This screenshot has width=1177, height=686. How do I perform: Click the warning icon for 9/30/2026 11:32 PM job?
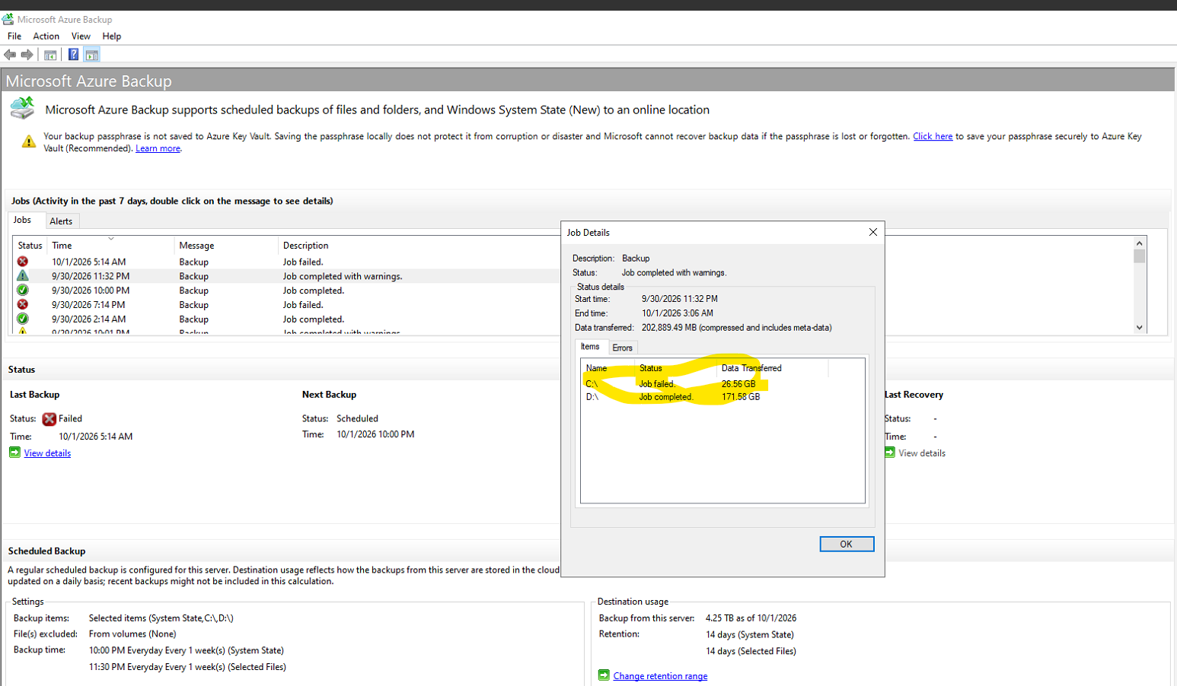(23, 276)
